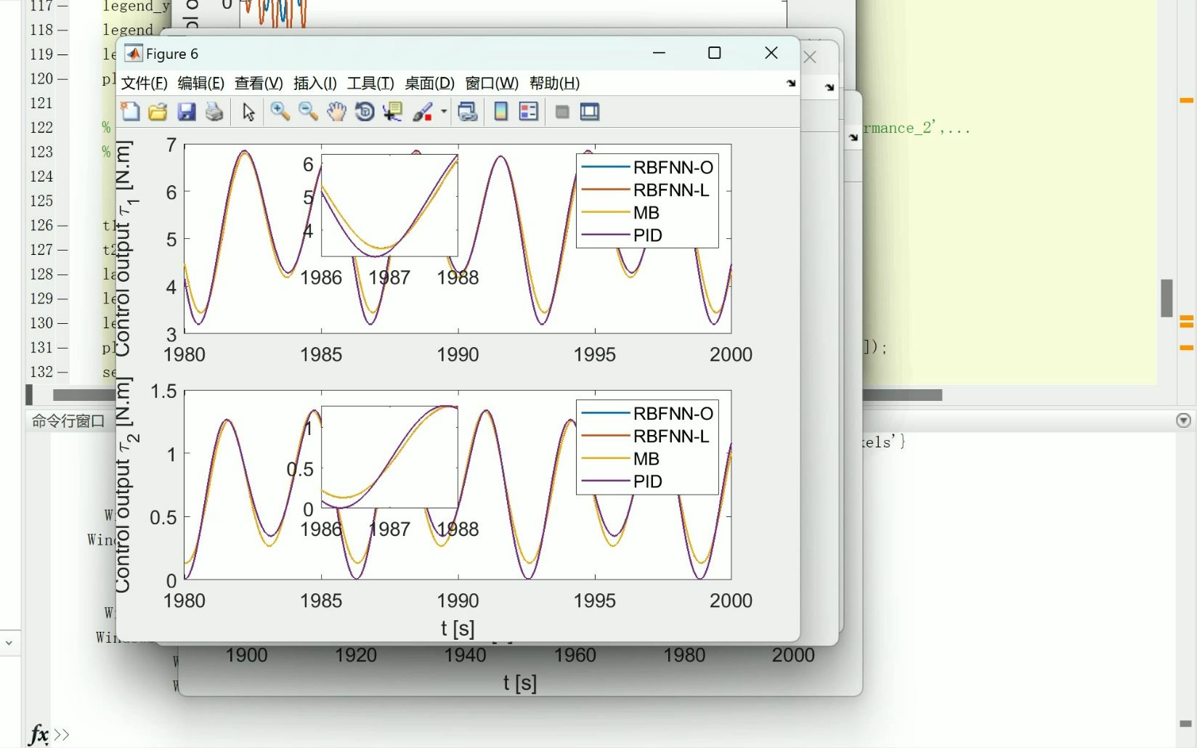Minimize the Figure 6 window
Viewport: 1197px width, 748px height.
659,53
